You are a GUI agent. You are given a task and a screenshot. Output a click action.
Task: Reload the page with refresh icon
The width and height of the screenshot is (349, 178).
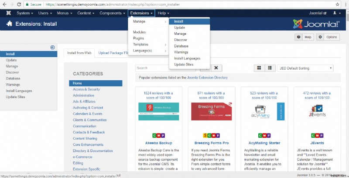(x=19, y=4)
